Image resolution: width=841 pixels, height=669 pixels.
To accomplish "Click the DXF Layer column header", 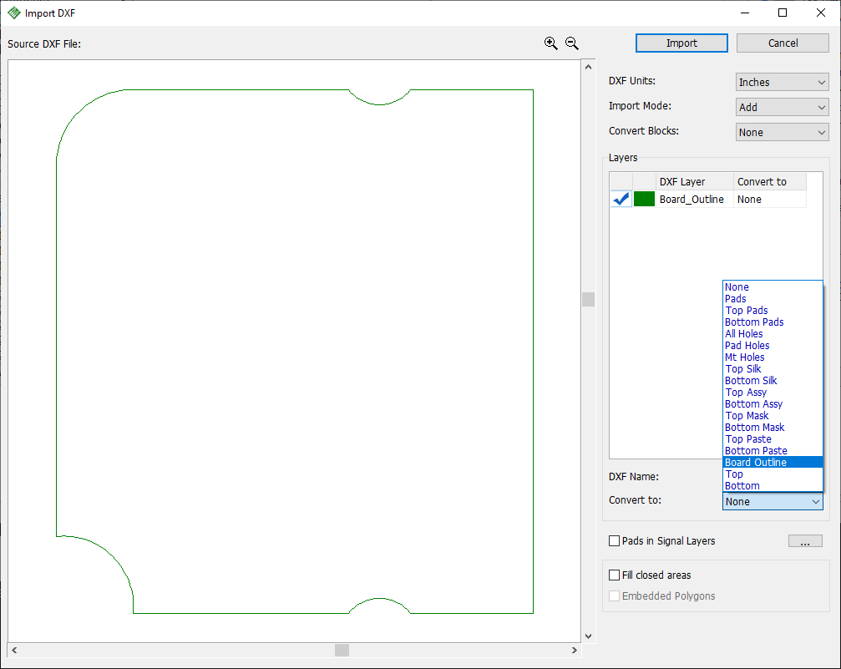I will click(695, 182).
